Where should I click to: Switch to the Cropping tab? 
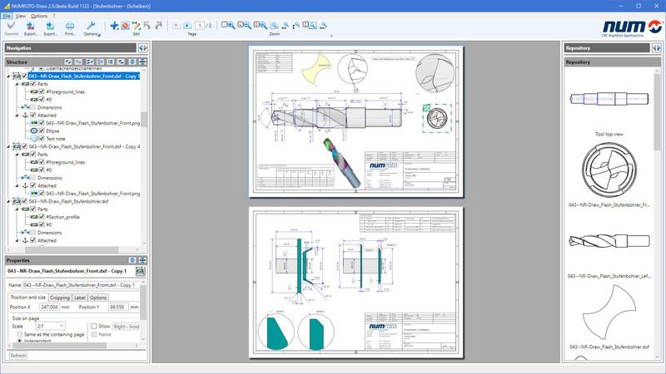(x=59, y=298)
